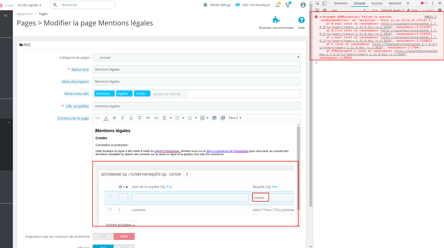The height and width of the screenshot is (248, 444).
Task: Open the Accès rapide menu
Action: tap(29, 5)
